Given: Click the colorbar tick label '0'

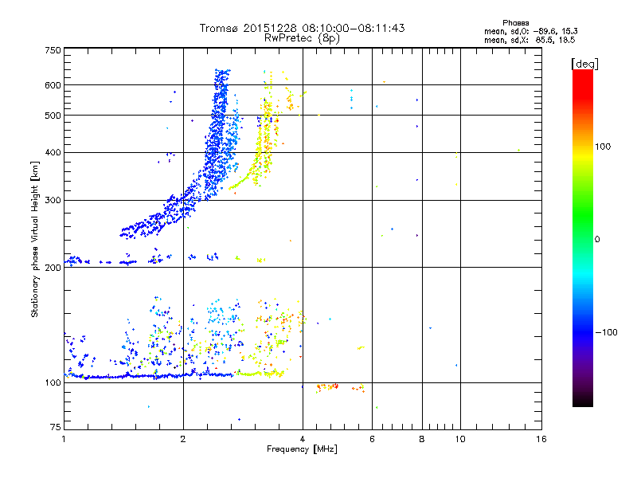Looking at the screenshot, I should (x=597, y=240).
